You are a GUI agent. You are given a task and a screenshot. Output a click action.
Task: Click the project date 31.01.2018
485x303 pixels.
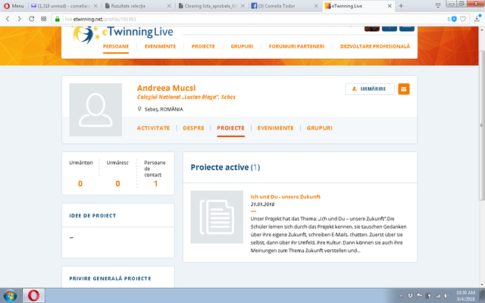pyautogui.click(x=262, y=205)
